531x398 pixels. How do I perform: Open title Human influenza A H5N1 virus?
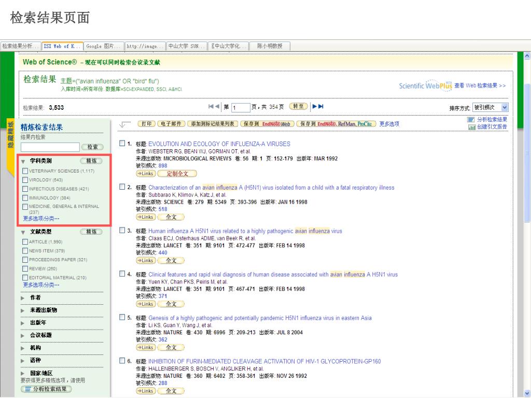[245, 231]
